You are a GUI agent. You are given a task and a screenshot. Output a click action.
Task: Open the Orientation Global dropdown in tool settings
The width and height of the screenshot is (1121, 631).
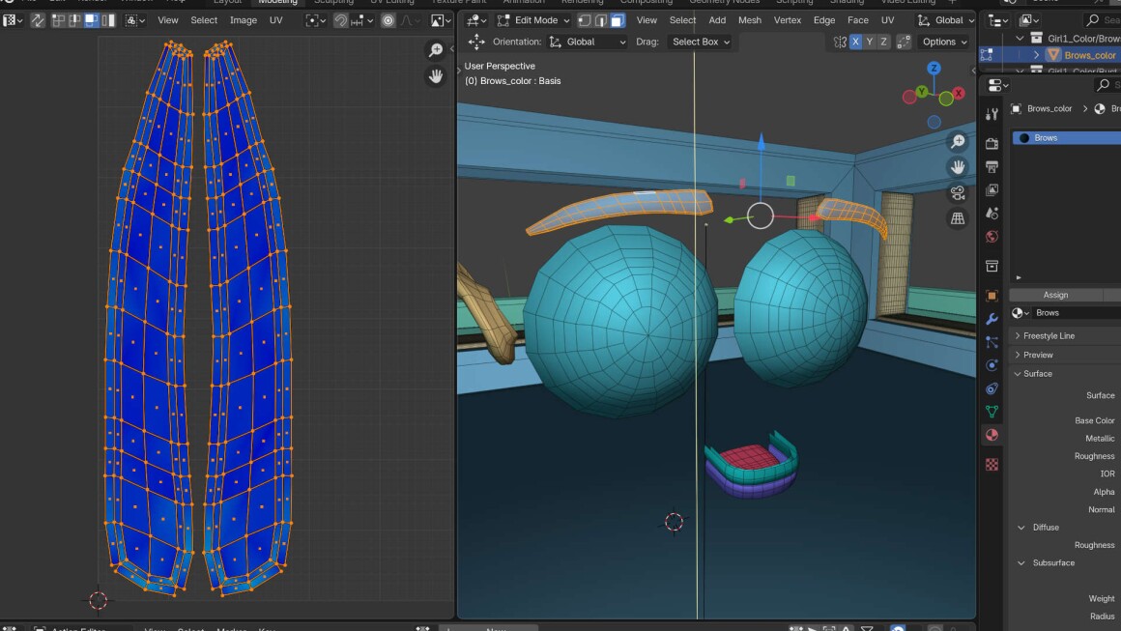[x=588, y=43]
